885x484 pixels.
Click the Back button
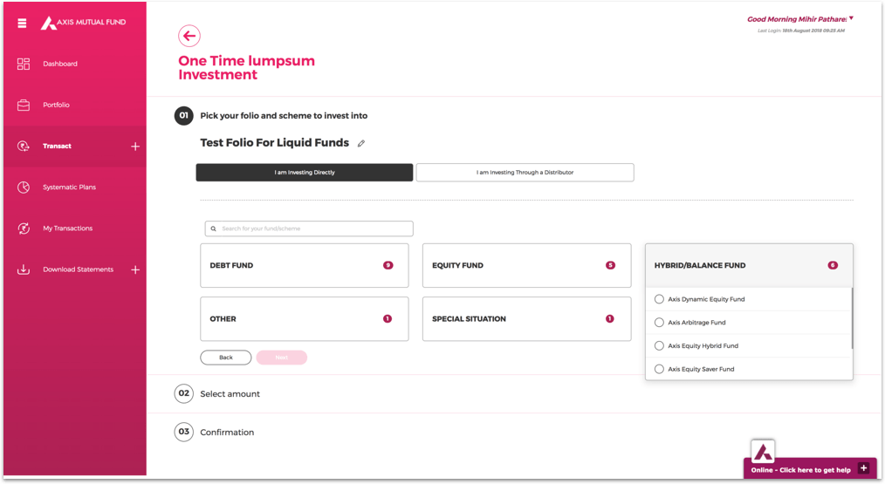(x=225, y=358)
